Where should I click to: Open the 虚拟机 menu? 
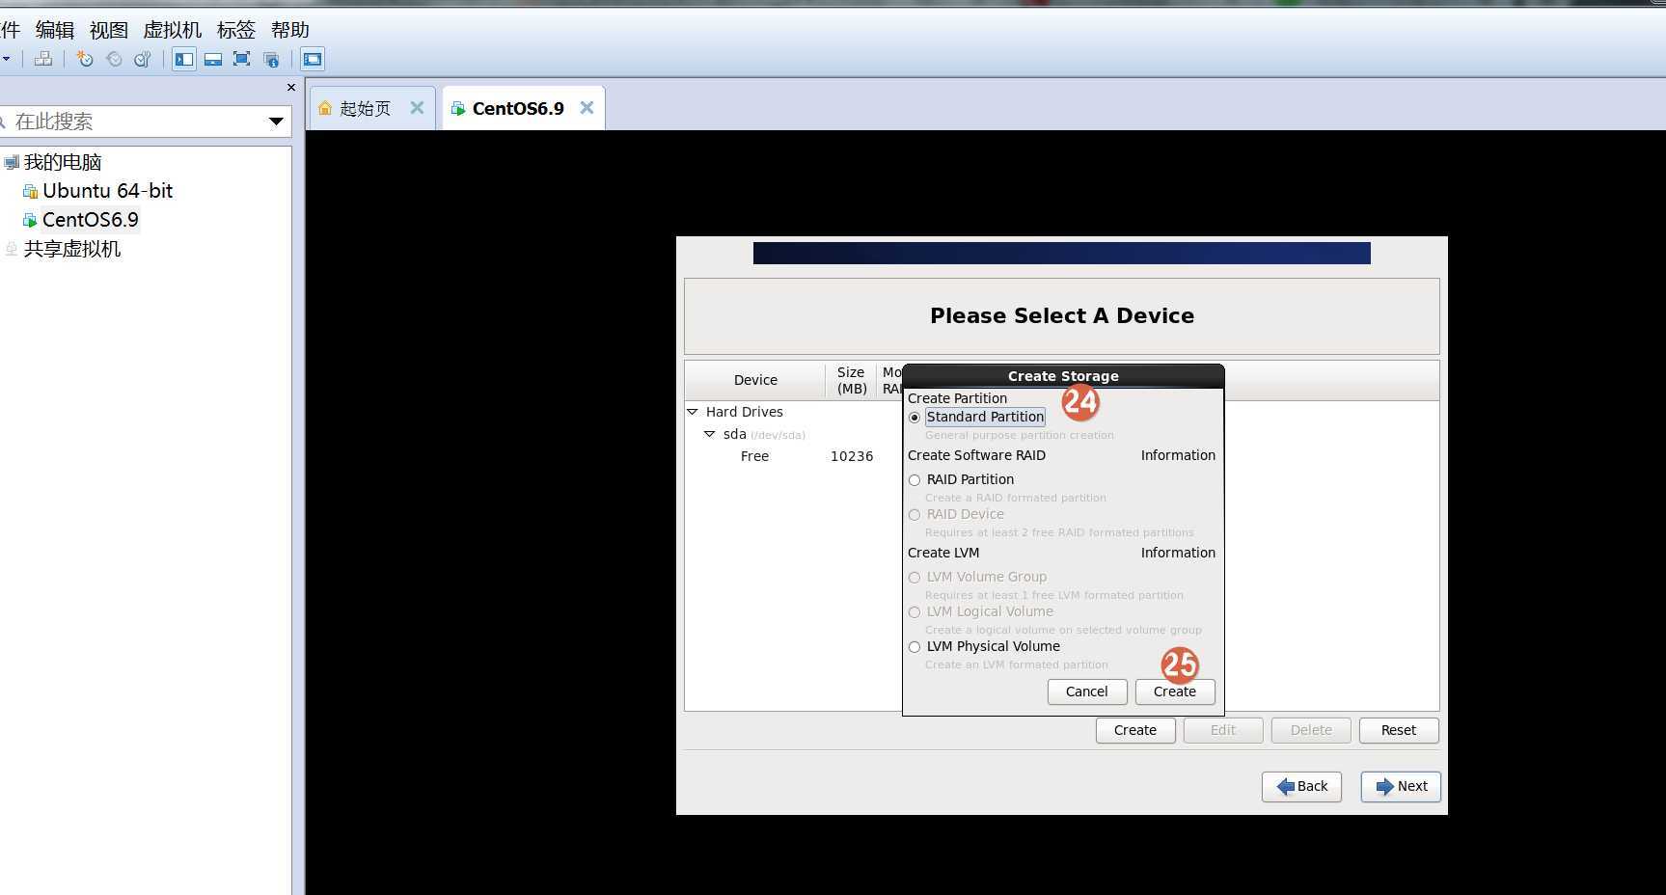tap(173, 30)
